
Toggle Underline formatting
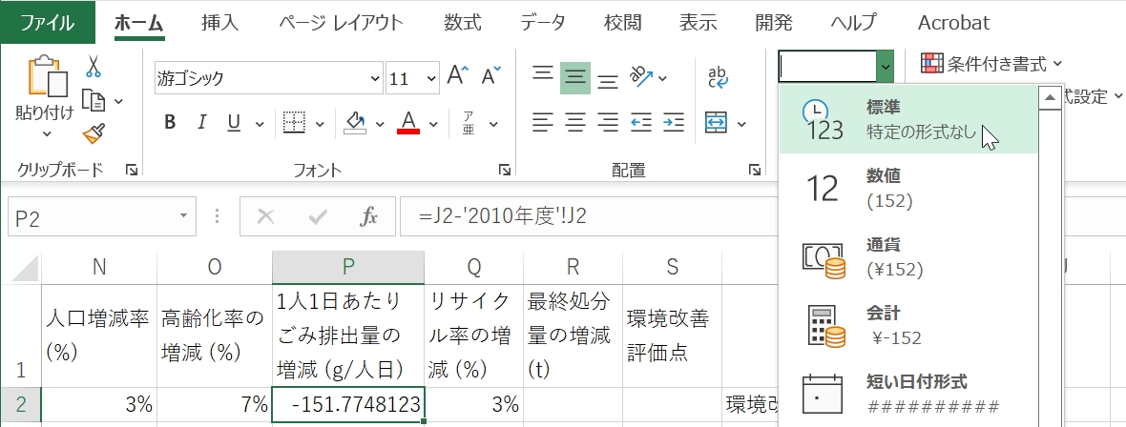tap(234, 123)
